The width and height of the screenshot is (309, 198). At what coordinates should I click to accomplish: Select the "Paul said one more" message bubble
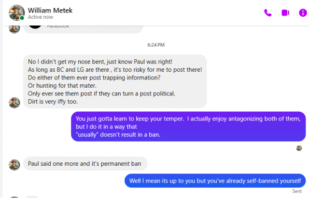click(x=84, y=164)
